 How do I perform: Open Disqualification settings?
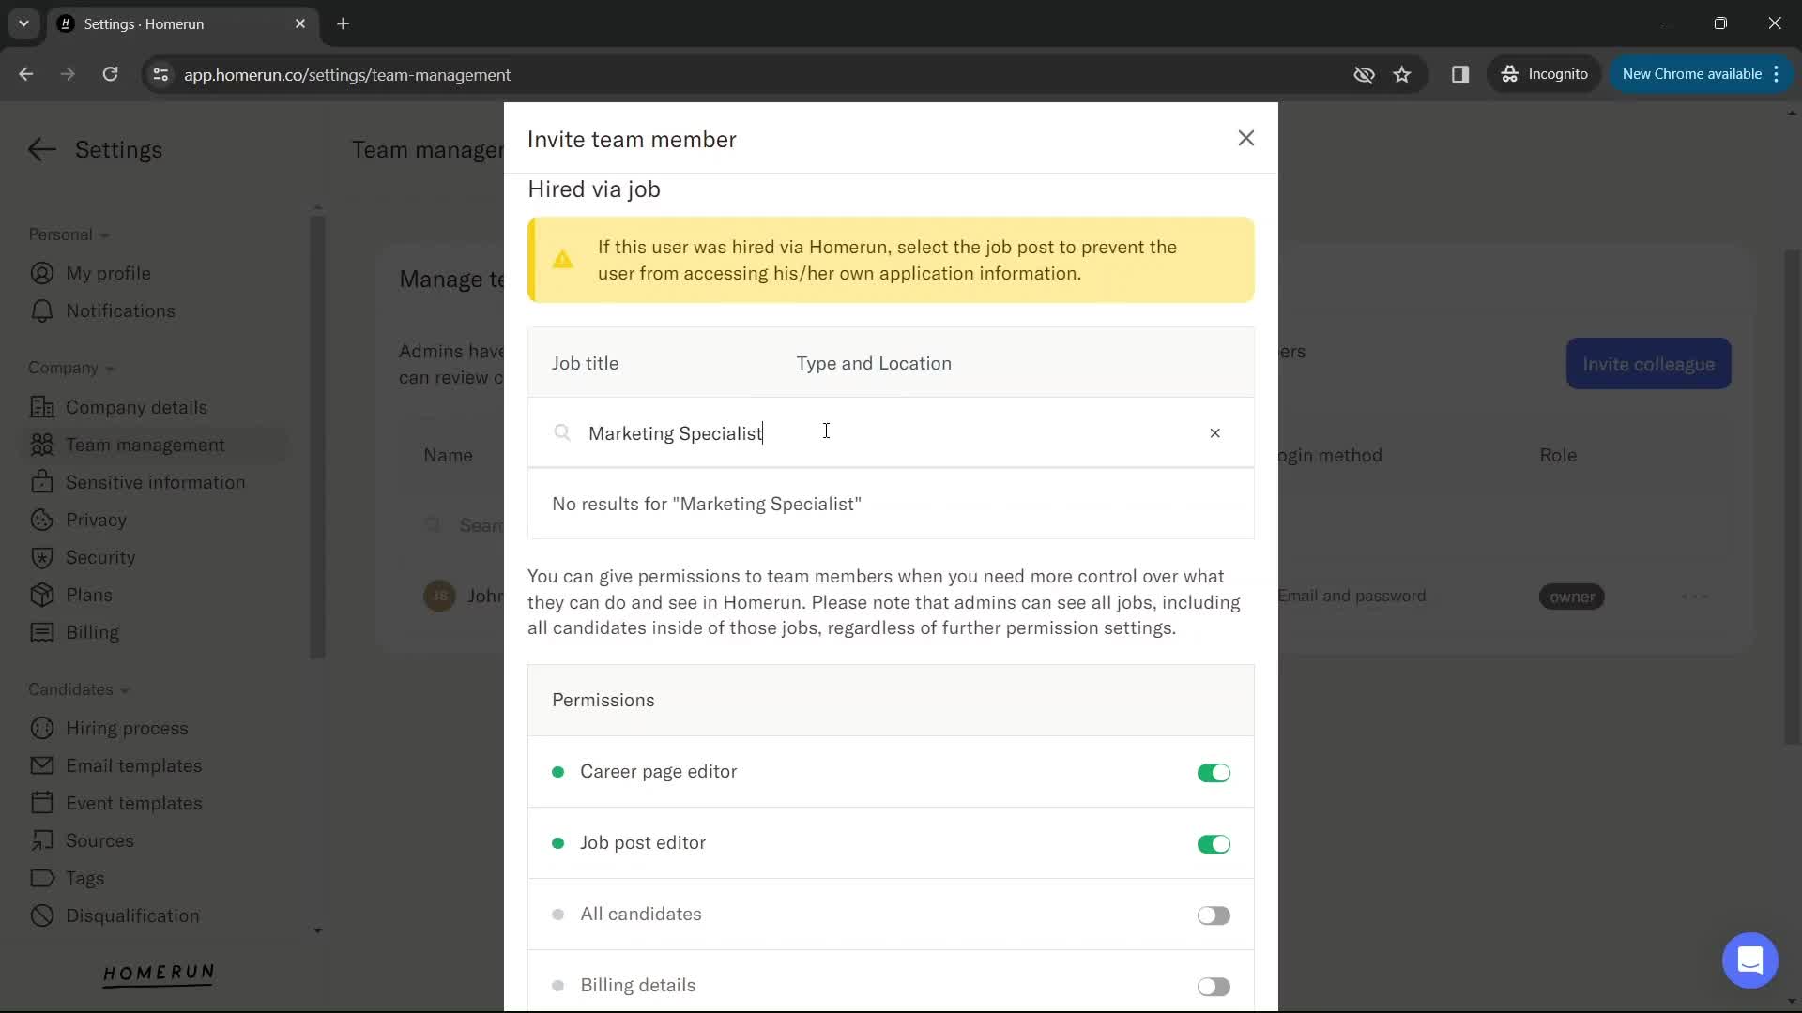click(x=133, y=915)
